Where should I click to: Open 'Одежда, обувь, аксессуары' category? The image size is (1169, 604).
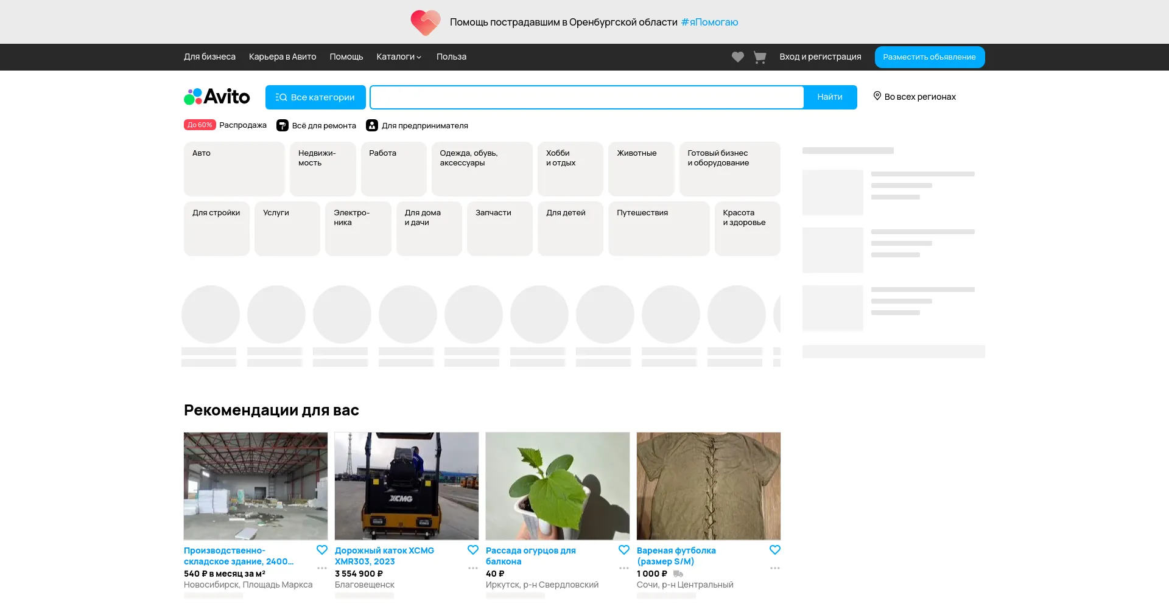[482, 169]
